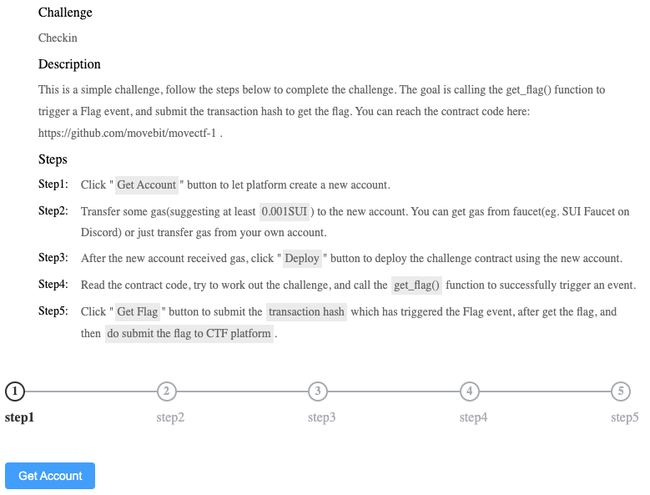The image size is (650, 495).
Task: Click the highlighted get_flag() code in Step4
Action: click(417, 285)
